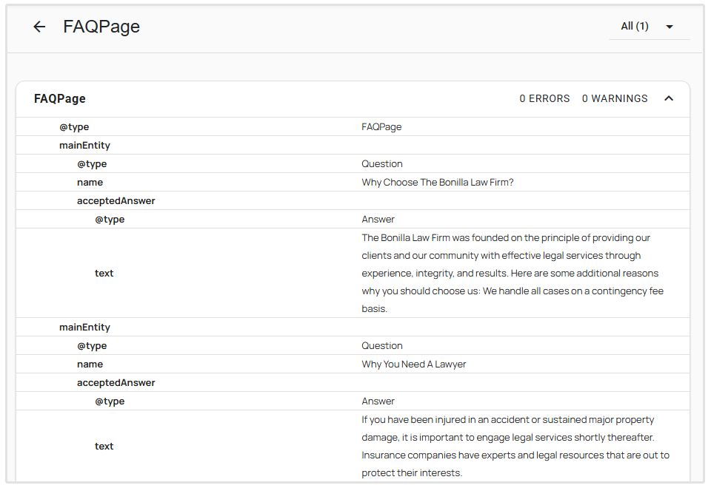
Task: Click the Question value in the first @type row
Action: (x=382, y=163)
